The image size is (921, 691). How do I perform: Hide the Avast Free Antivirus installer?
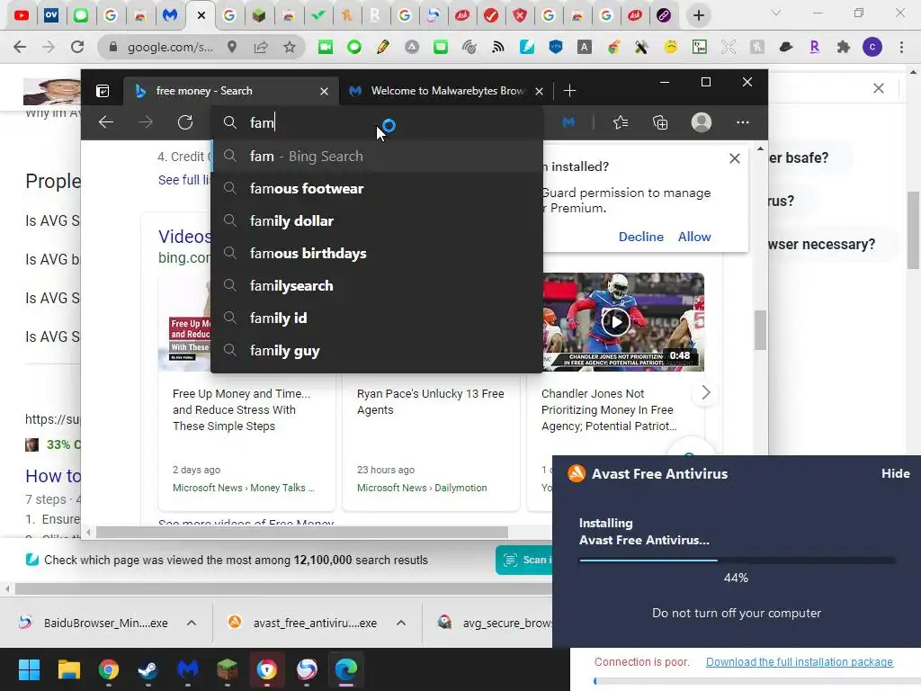pos(895,473)
